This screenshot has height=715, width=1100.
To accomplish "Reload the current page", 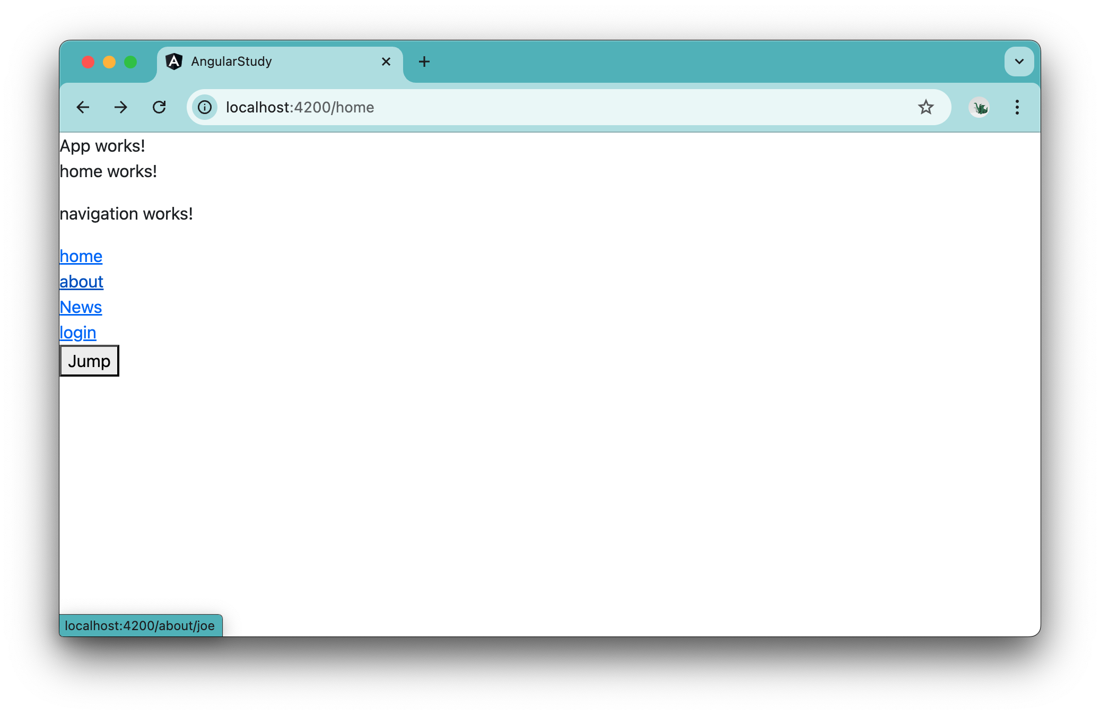I will (x=159, y=107).
